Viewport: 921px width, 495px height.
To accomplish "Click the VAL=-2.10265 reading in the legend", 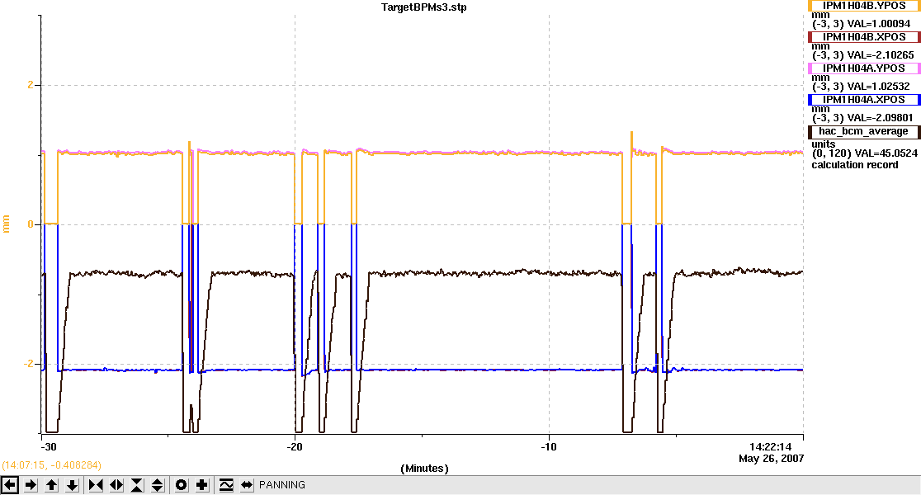I will click(x=881, y=55).
